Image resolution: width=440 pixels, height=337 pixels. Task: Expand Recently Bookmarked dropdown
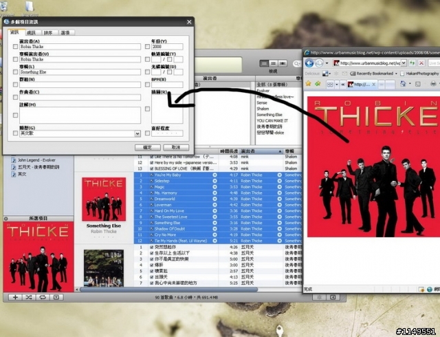[x=396, y=74]
